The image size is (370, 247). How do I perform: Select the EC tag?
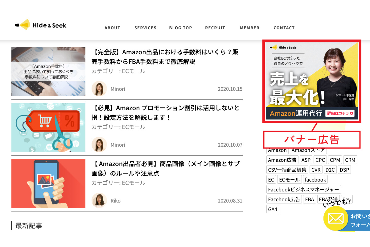[x=271, y=180]
